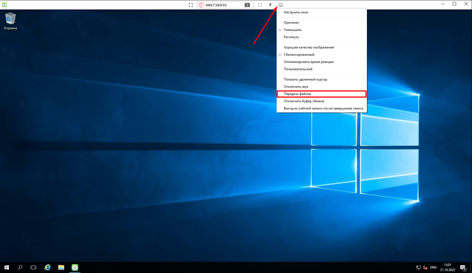
Task: Click the taskbar search magnifier icon
Action: pos(20,267)
